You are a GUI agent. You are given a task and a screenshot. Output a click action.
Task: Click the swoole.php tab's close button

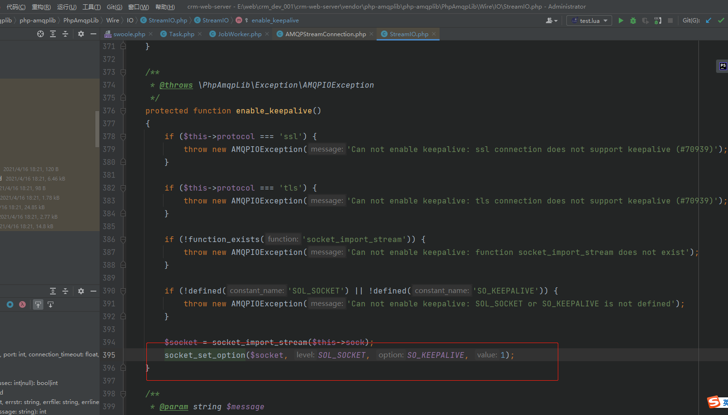click(150, 34)
